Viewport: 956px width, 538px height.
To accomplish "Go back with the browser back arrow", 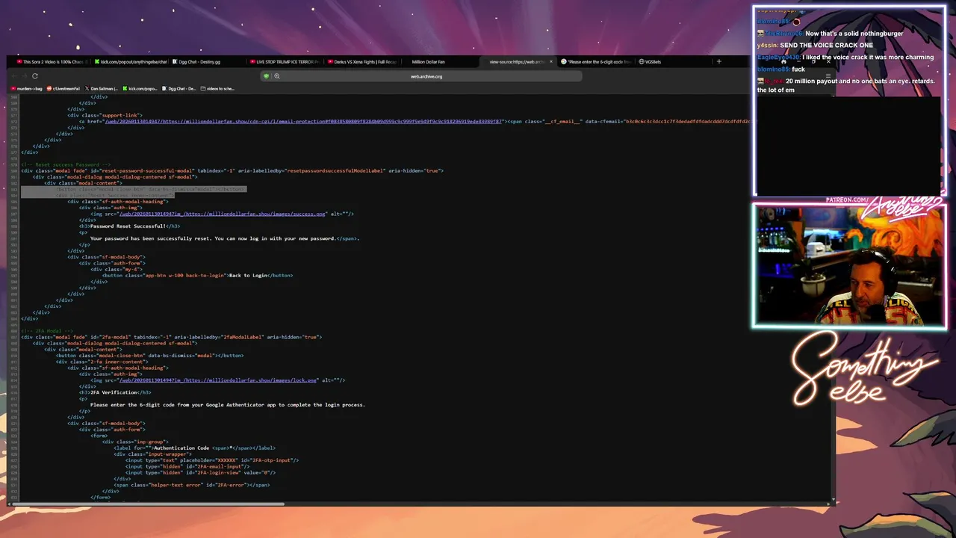I will 14,76.
